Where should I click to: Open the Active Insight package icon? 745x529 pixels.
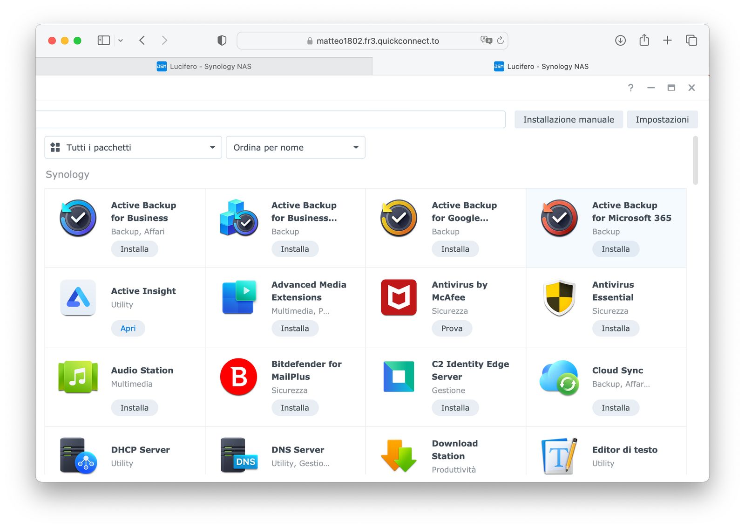tap(78, 297)
